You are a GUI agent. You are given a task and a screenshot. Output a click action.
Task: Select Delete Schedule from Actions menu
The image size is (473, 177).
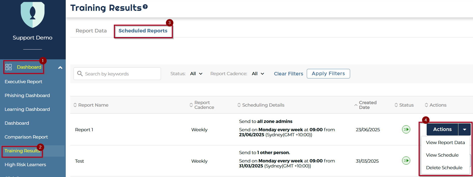tap(444, 168)
